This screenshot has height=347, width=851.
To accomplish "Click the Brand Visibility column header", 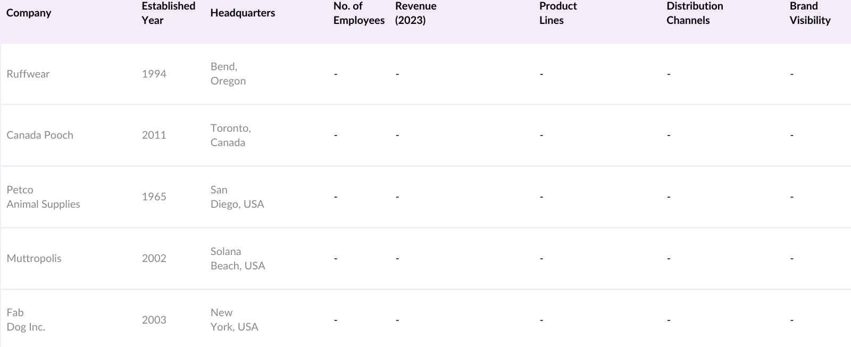I will click(810, 13).
